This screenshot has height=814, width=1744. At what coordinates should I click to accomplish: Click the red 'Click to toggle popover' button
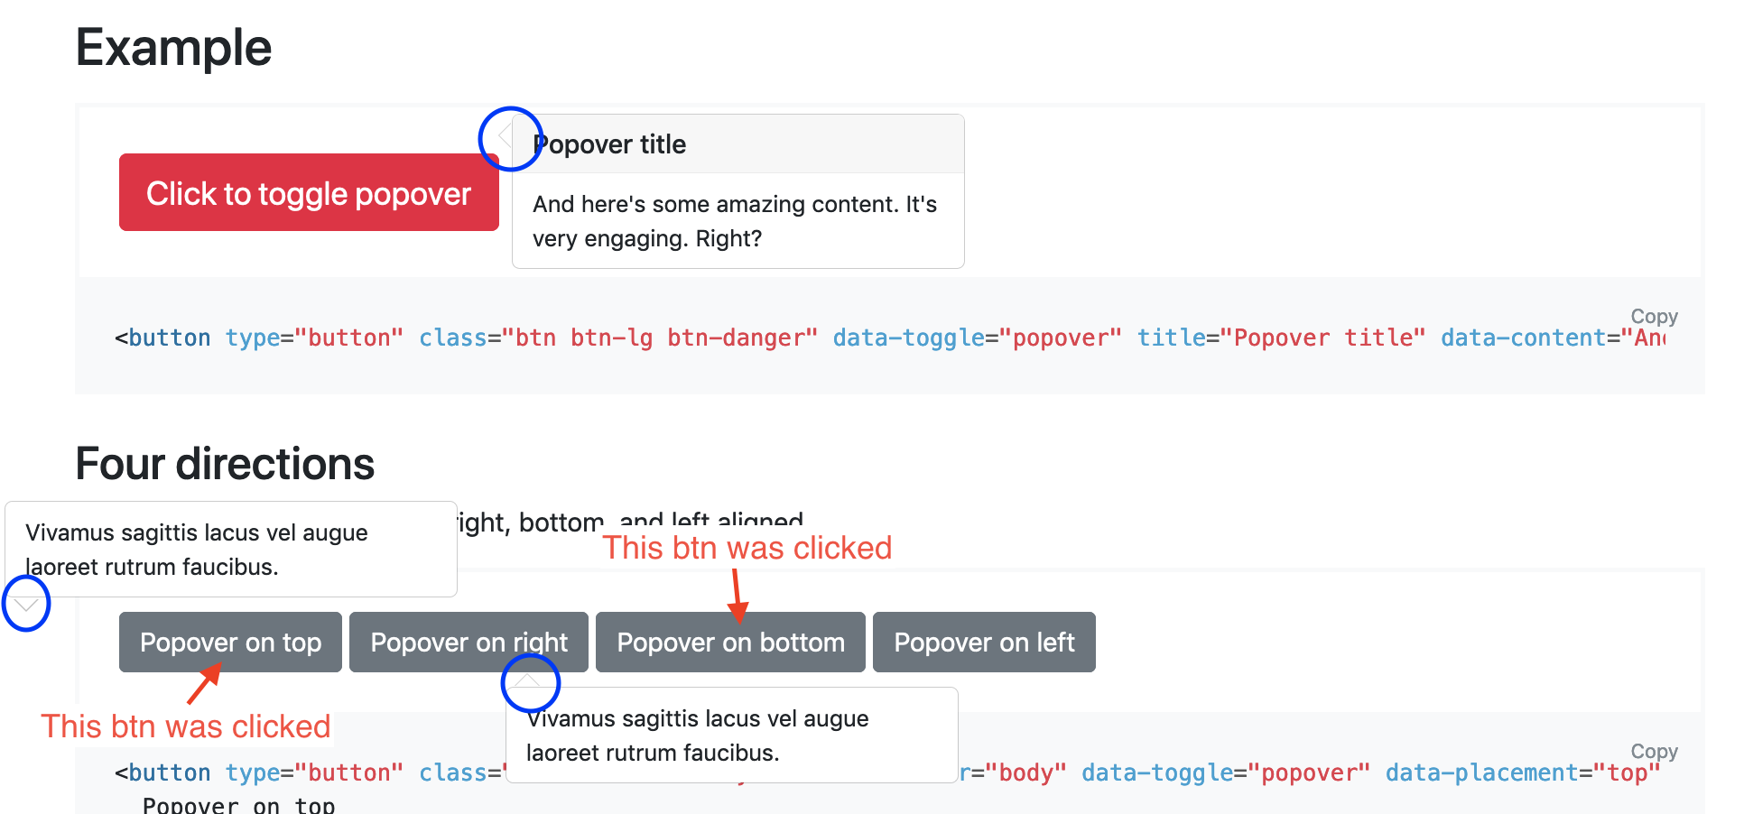308,192
